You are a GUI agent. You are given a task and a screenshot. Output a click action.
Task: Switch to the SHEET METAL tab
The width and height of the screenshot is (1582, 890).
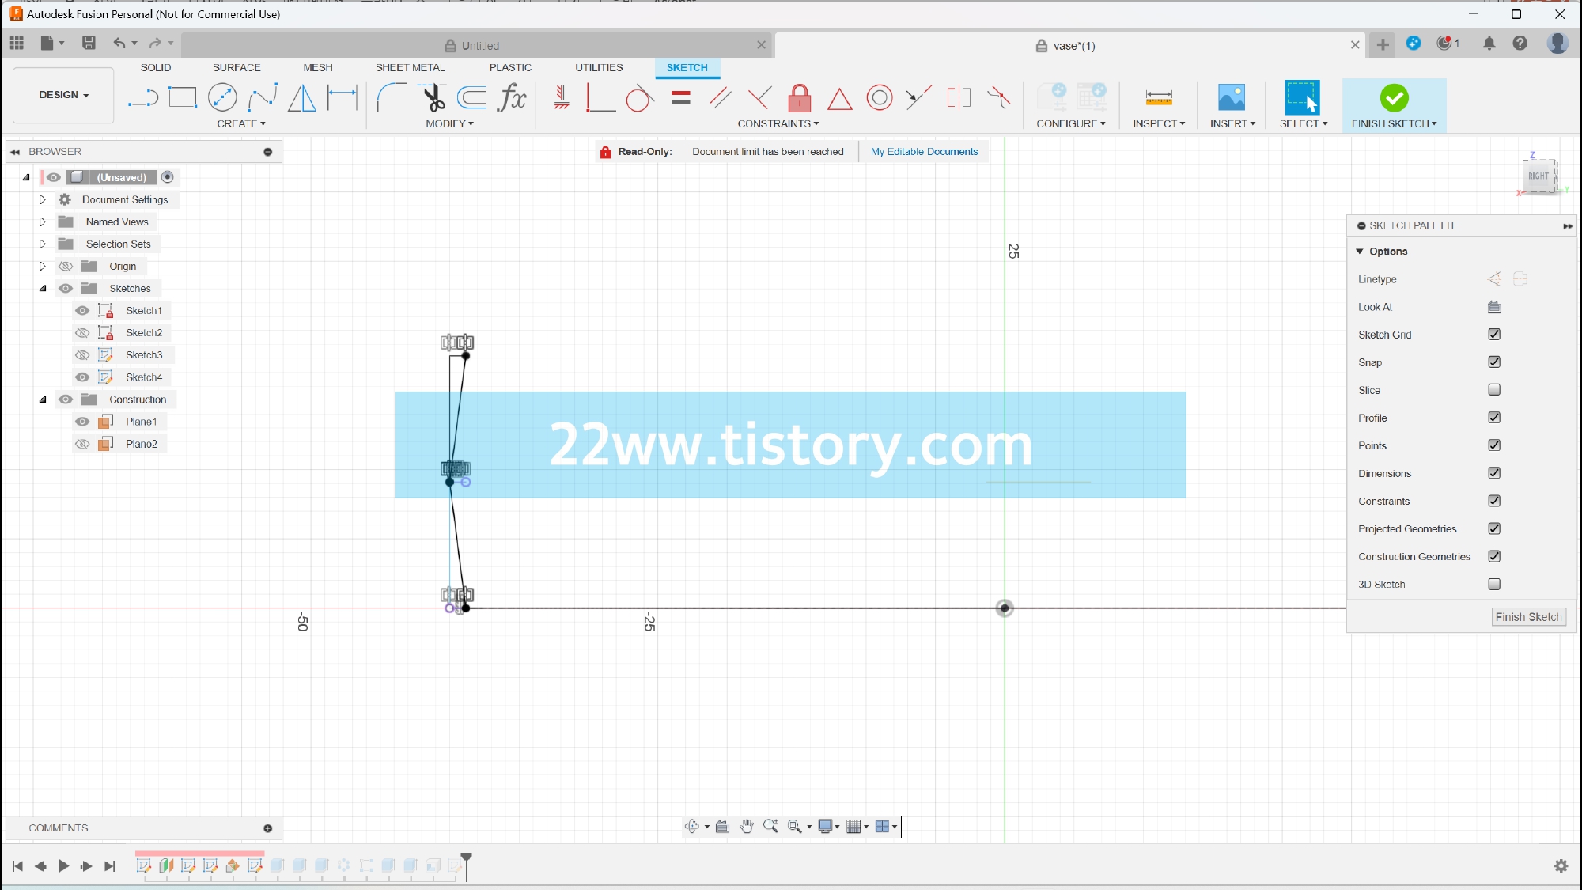(x=410, y=68)
